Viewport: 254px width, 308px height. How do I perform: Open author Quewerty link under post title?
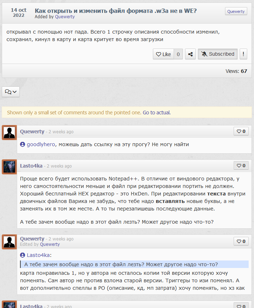(x=65, y=17)
